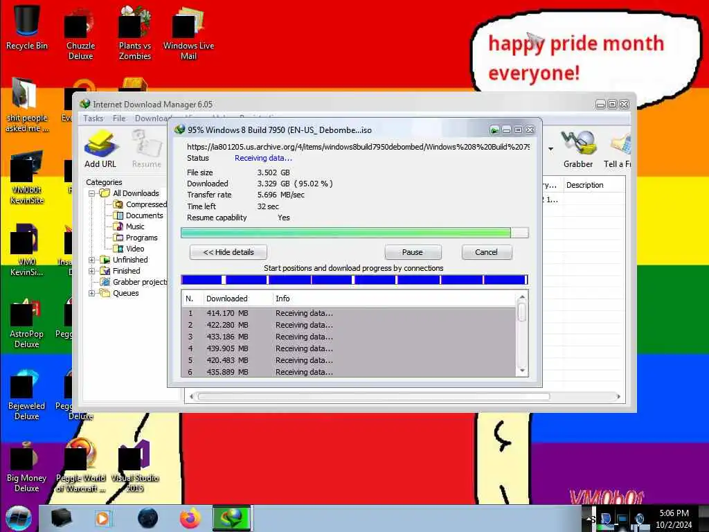Open Recycle Bin on the desktop

tap(27, 28)
